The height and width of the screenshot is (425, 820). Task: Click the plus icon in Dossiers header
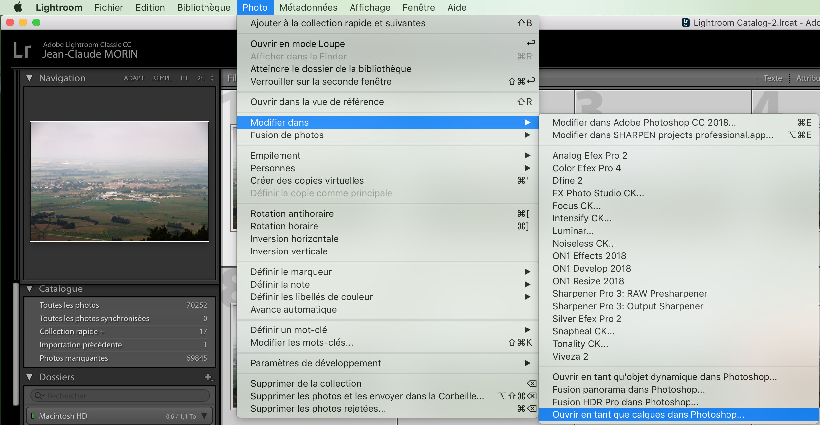(208, 377)
